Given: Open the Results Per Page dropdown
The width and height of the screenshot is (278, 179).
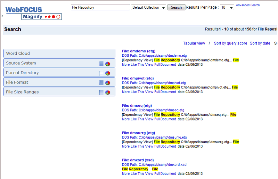Looking at the screenshot, I should click(x=227, y=7).
